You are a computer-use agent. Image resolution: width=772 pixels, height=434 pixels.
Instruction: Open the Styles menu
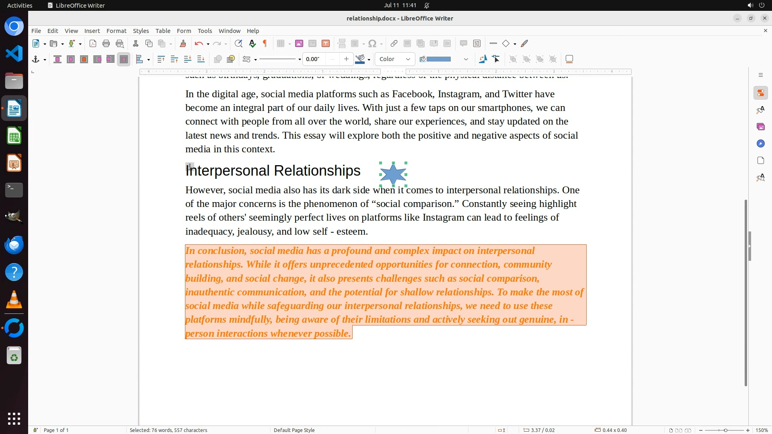point(141,31)
